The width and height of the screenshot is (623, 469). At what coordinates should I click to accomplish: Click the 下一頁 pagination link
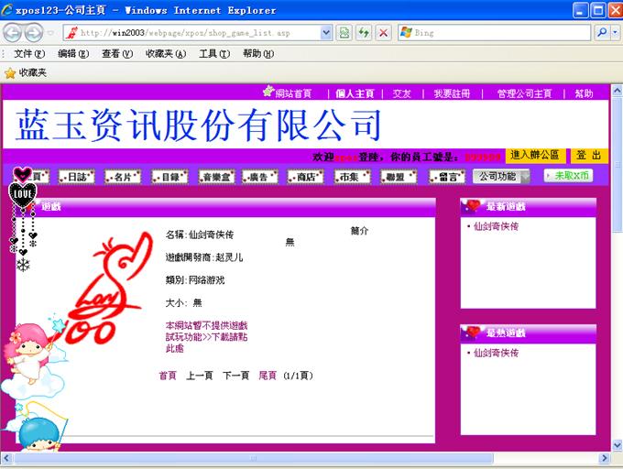point(235,376)
